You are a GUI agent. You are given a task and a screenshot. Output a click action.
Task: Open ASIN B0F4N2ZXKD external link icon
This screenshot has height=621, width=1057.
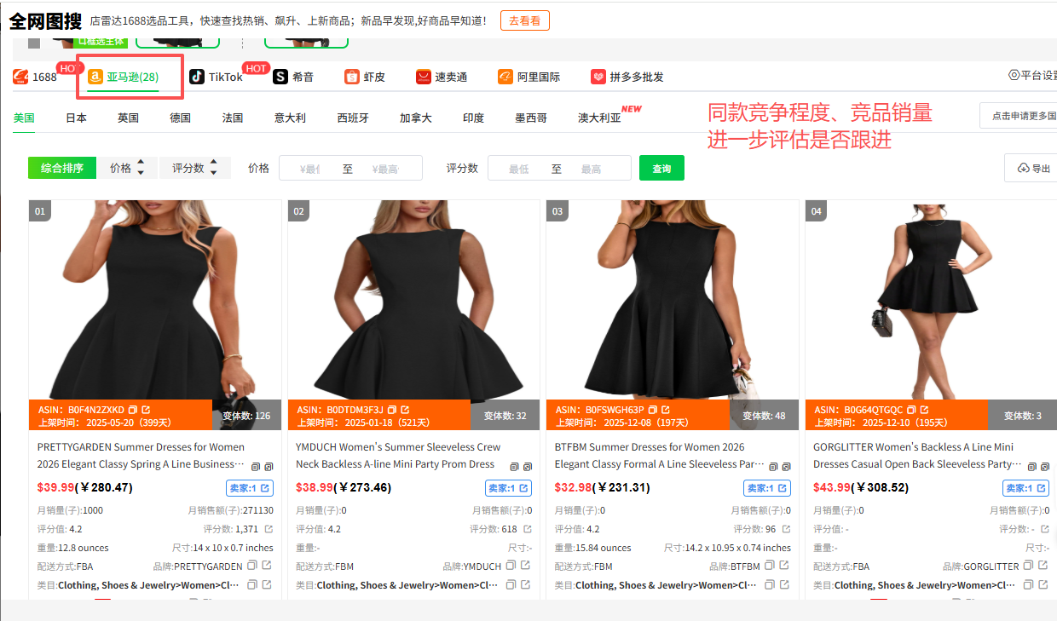pos(146,410)
